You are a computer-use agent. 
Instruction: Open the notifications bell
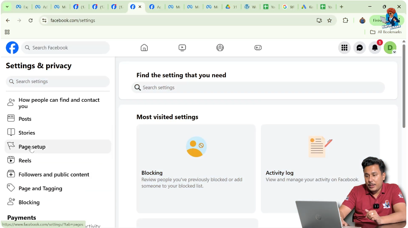click(x=375, y=48)
